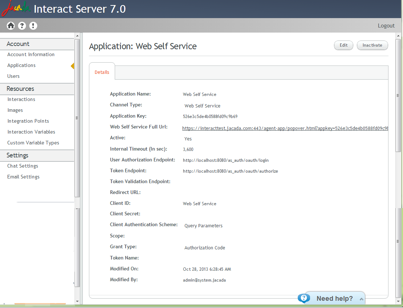This screenshot has width=403, height=308.
Task: Open the Web Self Service full URL link
Action: tap(285, 128)
